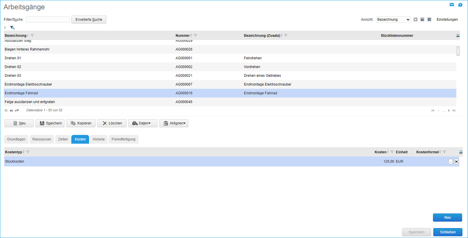Image resolution: width=468 pixels, height=238 pixels.
Task: Click the blue help question mark icon
Action: coord(460,5)
